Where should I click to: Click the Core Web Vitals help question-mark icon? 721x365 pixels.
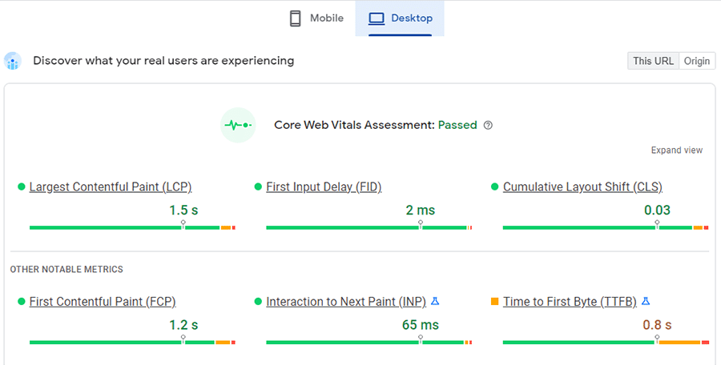pyautogui.click(x=488, y=125)
